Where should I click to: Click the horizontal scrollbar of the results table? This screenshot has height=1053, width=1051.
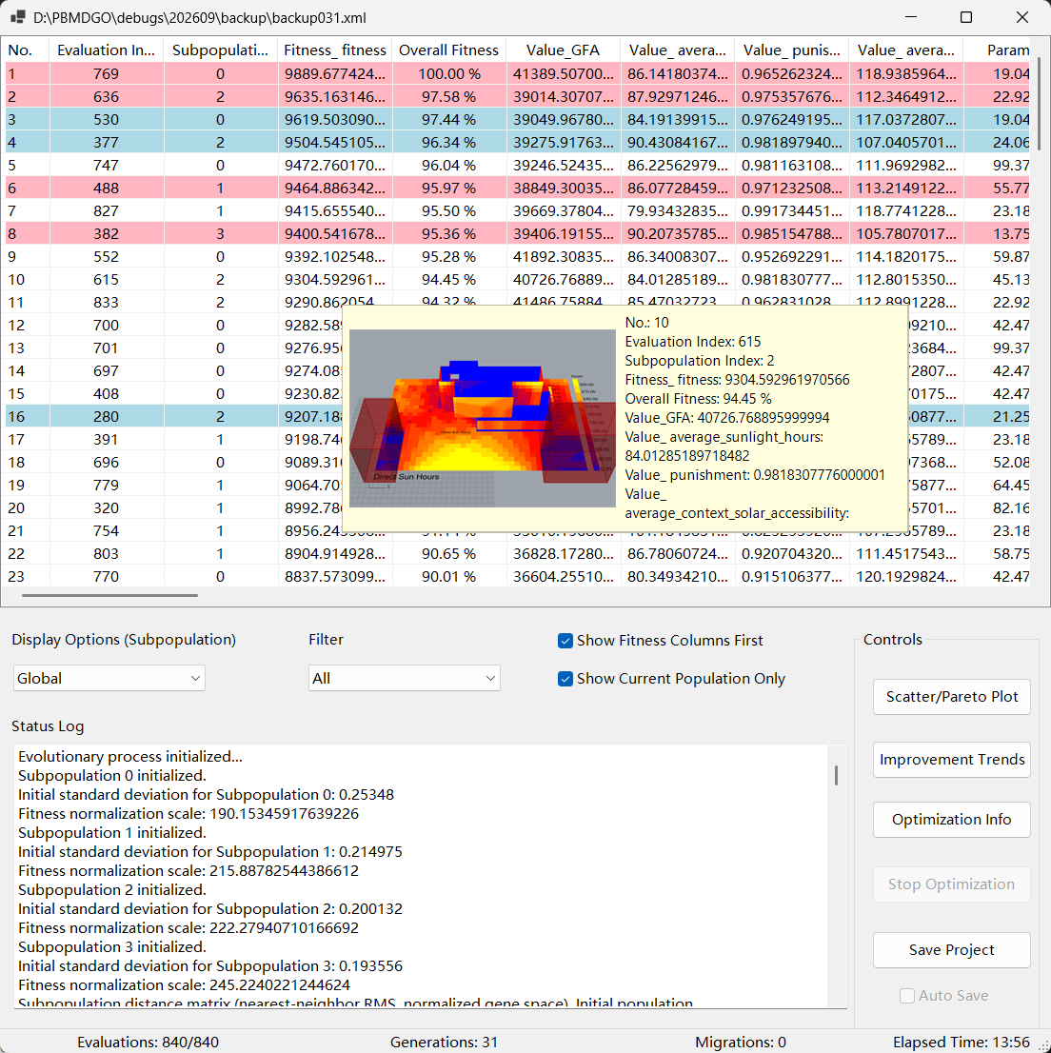point(109,595)
